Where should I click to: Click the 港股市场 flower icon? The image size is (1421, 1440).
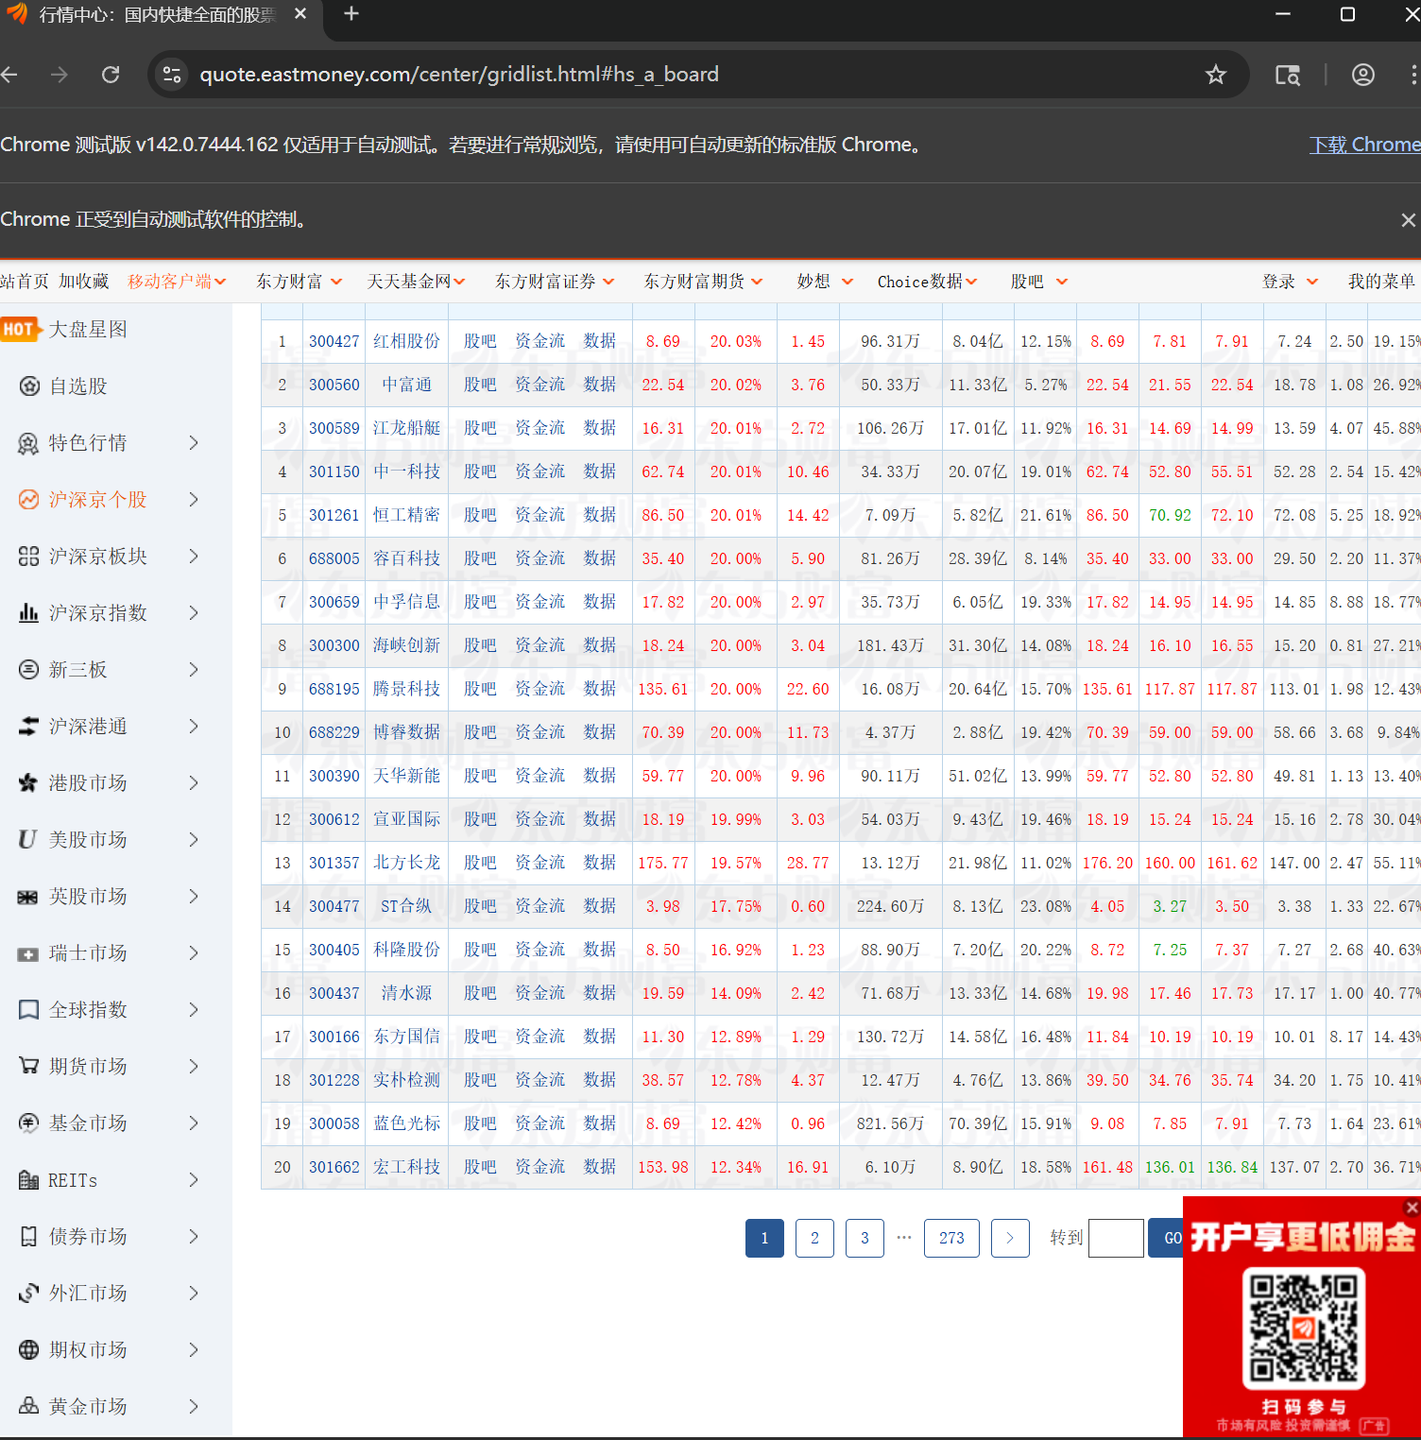[x=29, y=782]
